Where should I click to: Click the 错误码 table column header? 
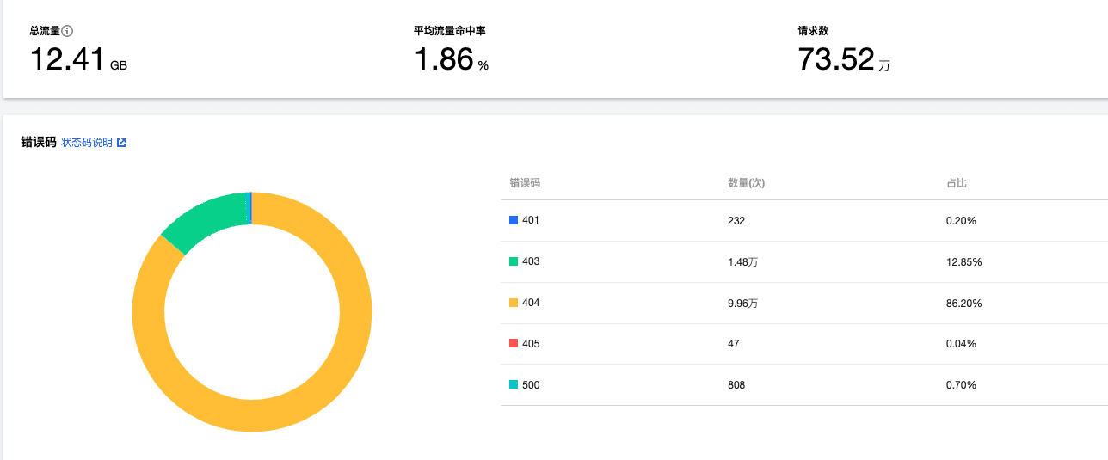point(525,183)
